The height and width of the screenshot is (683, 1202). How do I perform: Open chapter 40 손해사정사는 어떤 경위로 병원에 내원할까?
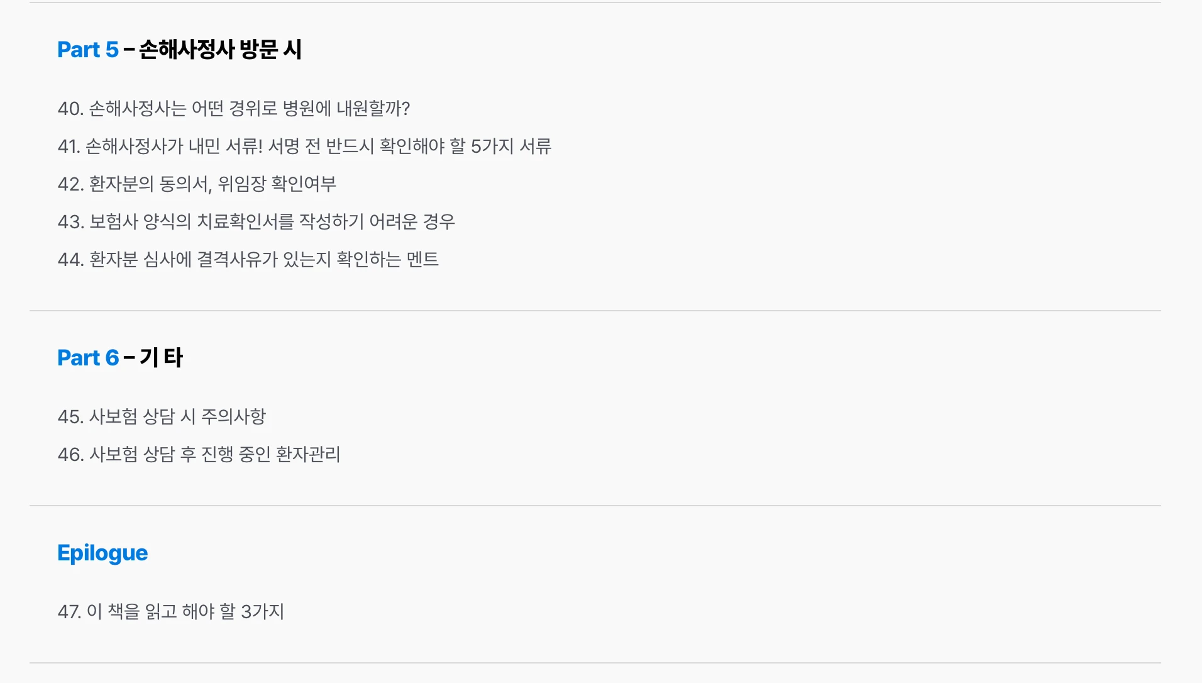coord(234,108)
